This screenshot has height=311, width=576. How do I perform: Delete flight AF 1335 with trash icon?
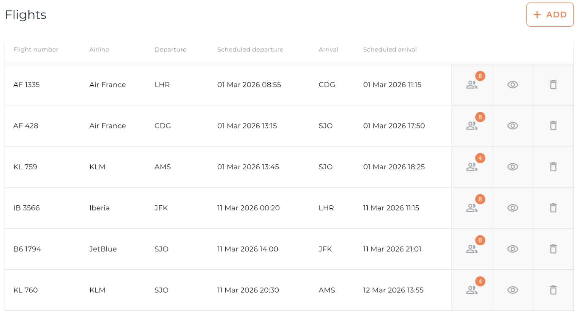[x=553, y=85]
